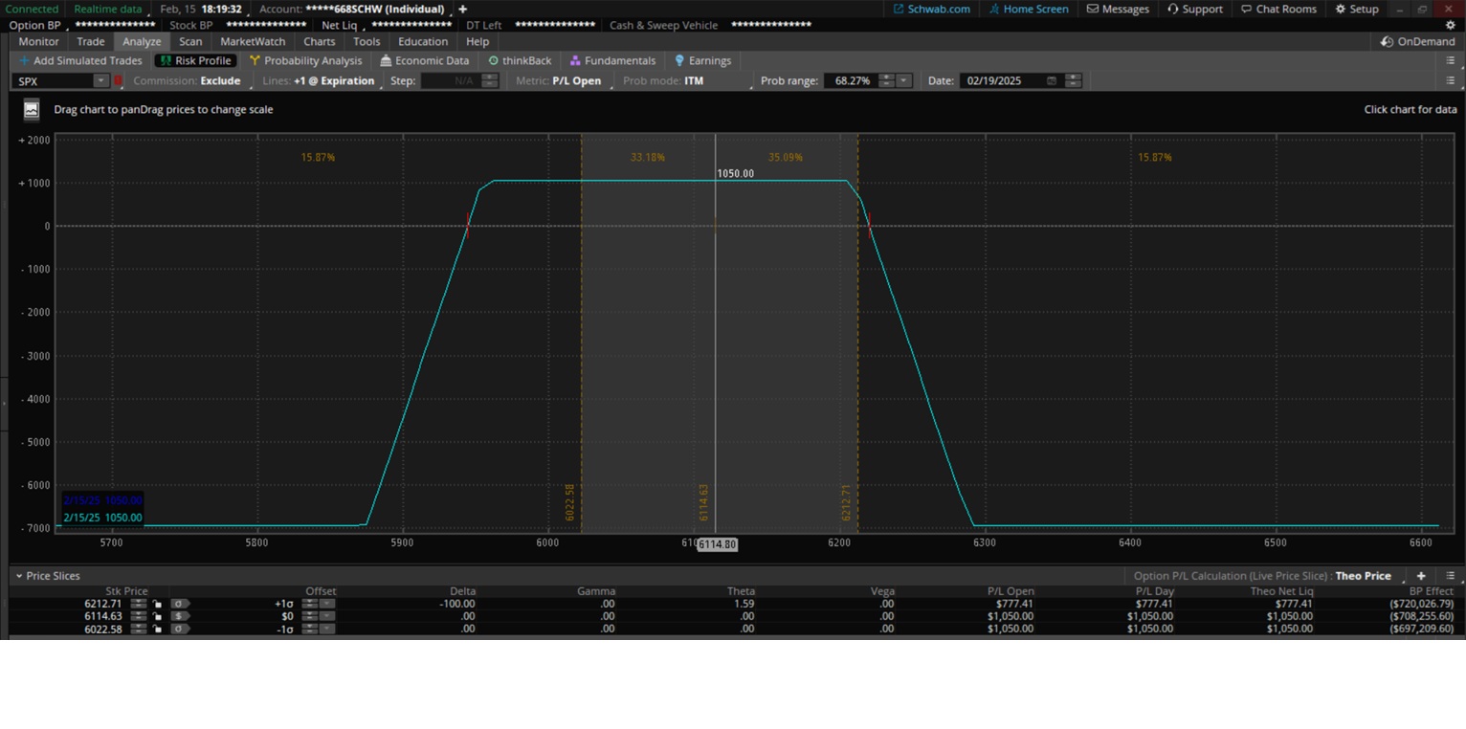This screenshot has height=729, width=1466.
Task: Open the Probability Analysis subtab
Action: coord(305,60)
